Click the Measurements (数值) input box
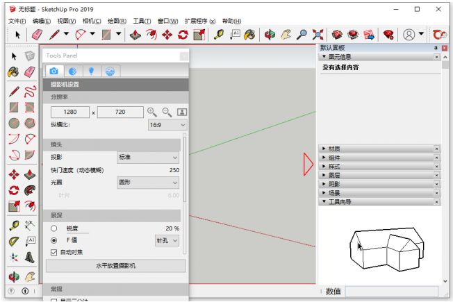Screen dimensions: 453x302 click(392, 292)
